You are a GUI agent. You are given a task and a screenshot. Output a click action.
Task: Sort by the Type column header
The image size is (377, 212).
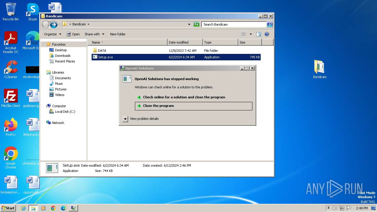(x=220, y=42)
